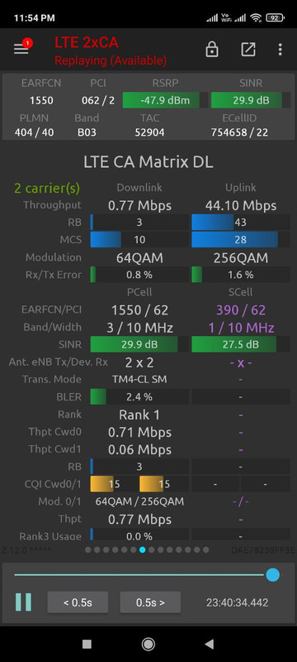The image size is (297, 662).
Task: Open the share/export icon
Action: [x=248, y=50]
